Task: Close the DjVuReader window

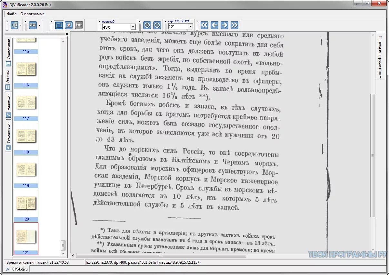Action: (379, 4)
